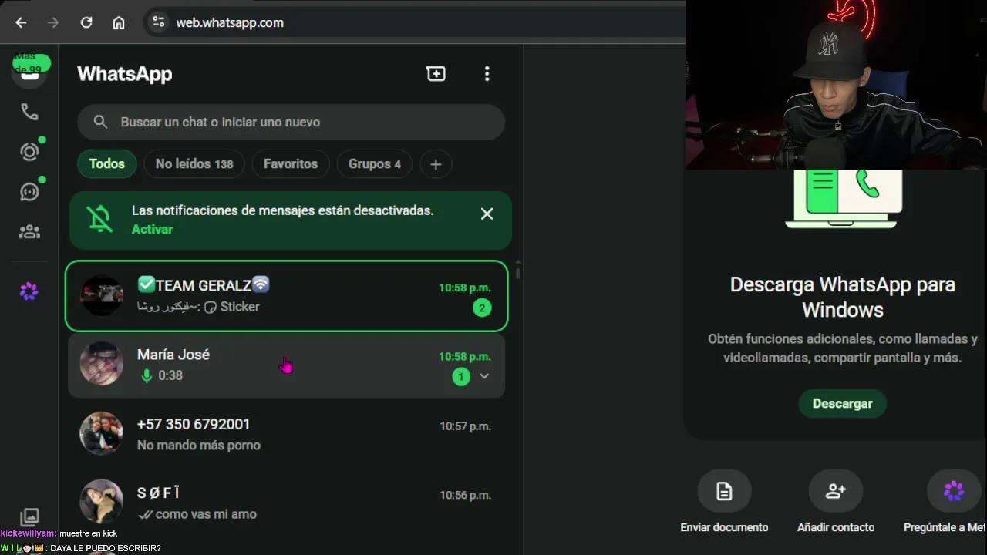987x555 pixels.
Task: Open María José chat
Action: [287, 365]
